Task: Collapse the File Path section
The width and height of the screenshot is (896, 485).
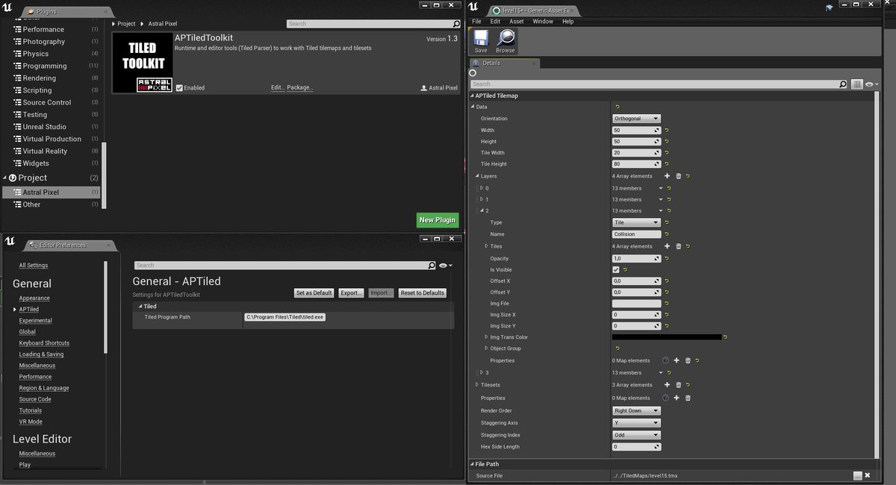Action: 472,464
